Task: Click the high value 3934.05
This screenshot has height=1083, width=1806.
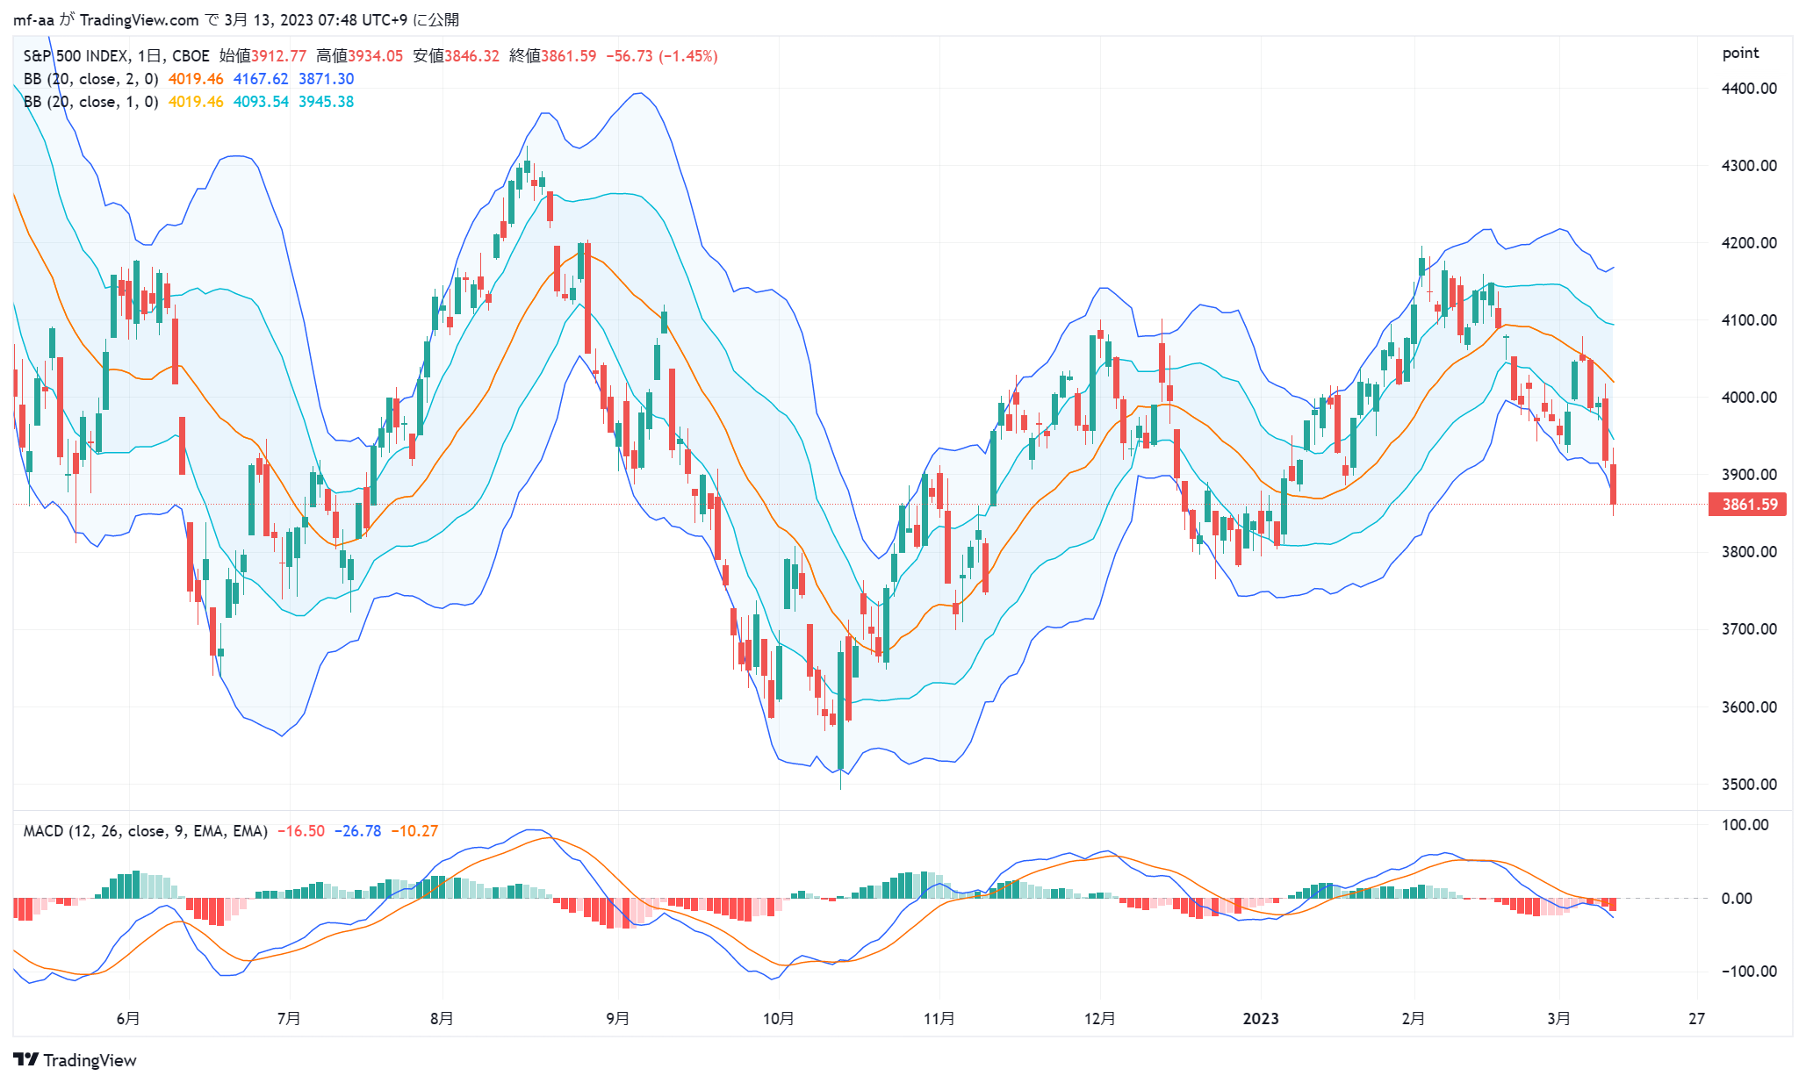Action: pyautogui.click(x=376, y=56)
